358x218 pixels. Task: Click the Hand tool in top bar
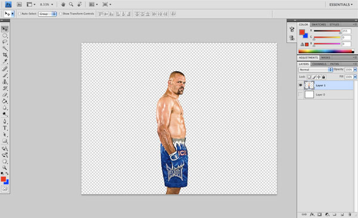[x=63, y=4]
